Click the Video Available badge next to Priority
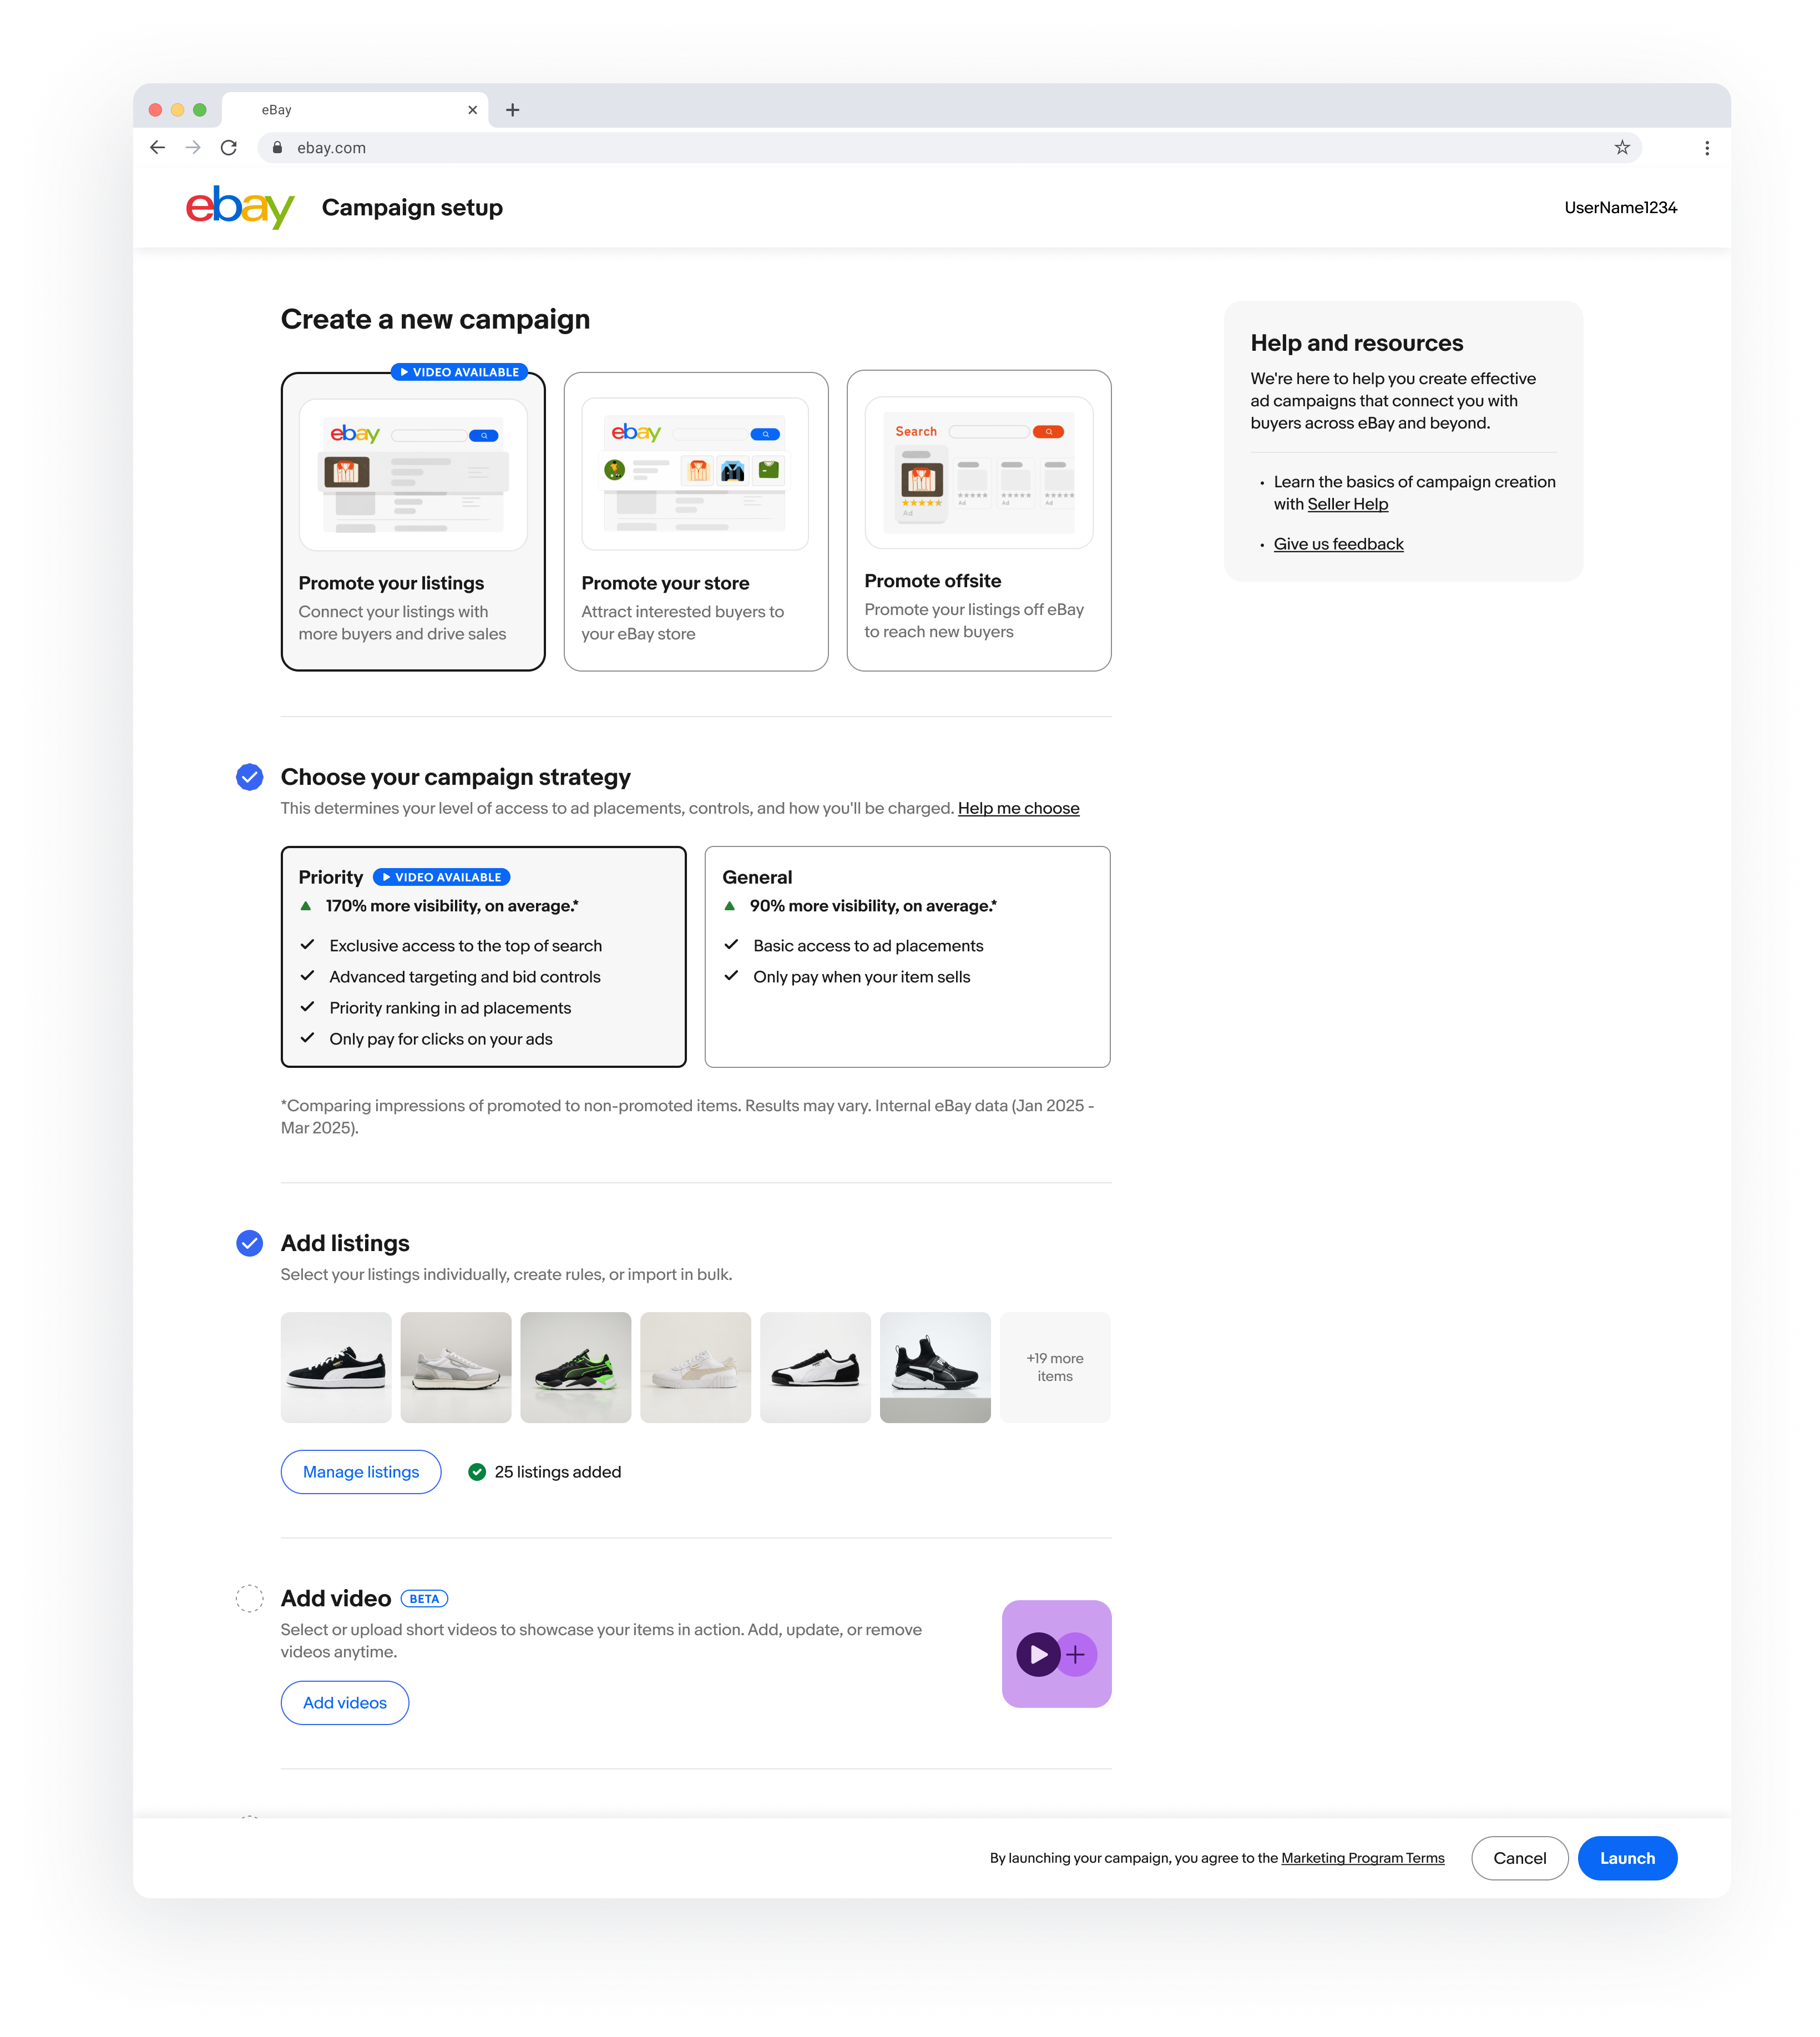Screen dimensions: 1820x2037 click(442, 878)
